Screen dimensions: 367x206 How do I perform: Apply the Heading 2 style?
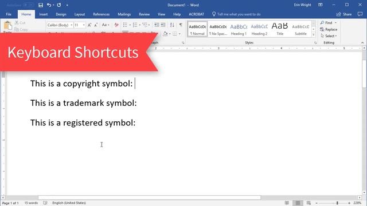(259, 29)
